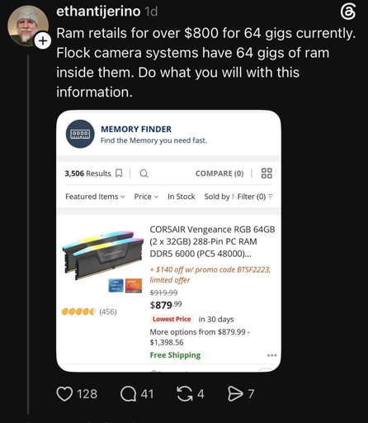The width and height of the screenshot is (368, 423).
Task: Click the bookmark icon beside Results
Action: tap(119, 173)
